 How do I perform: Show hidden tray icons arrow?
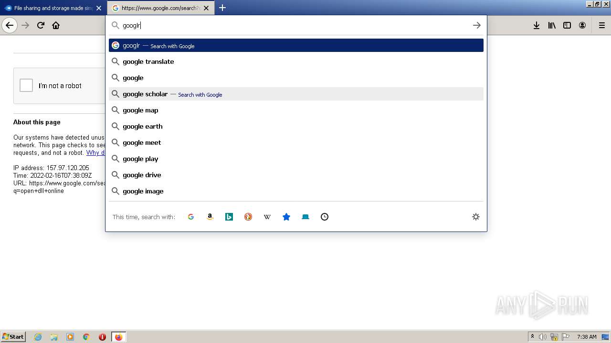[532, 337]
